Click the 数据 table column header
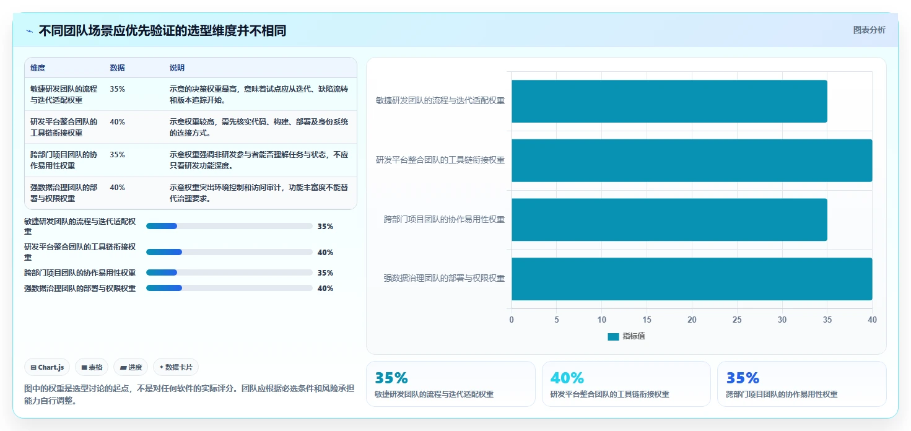Screen dimensions: 911x431 [117, 68]
